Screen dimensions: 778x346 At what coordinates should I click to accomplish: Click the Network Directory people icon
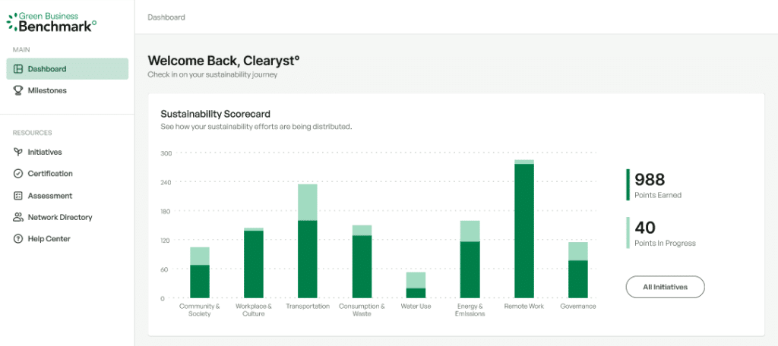tap(18, 217)
